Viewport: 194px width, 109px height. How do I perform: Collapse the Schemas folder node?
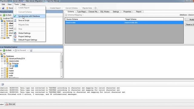(x=5, y=63)
